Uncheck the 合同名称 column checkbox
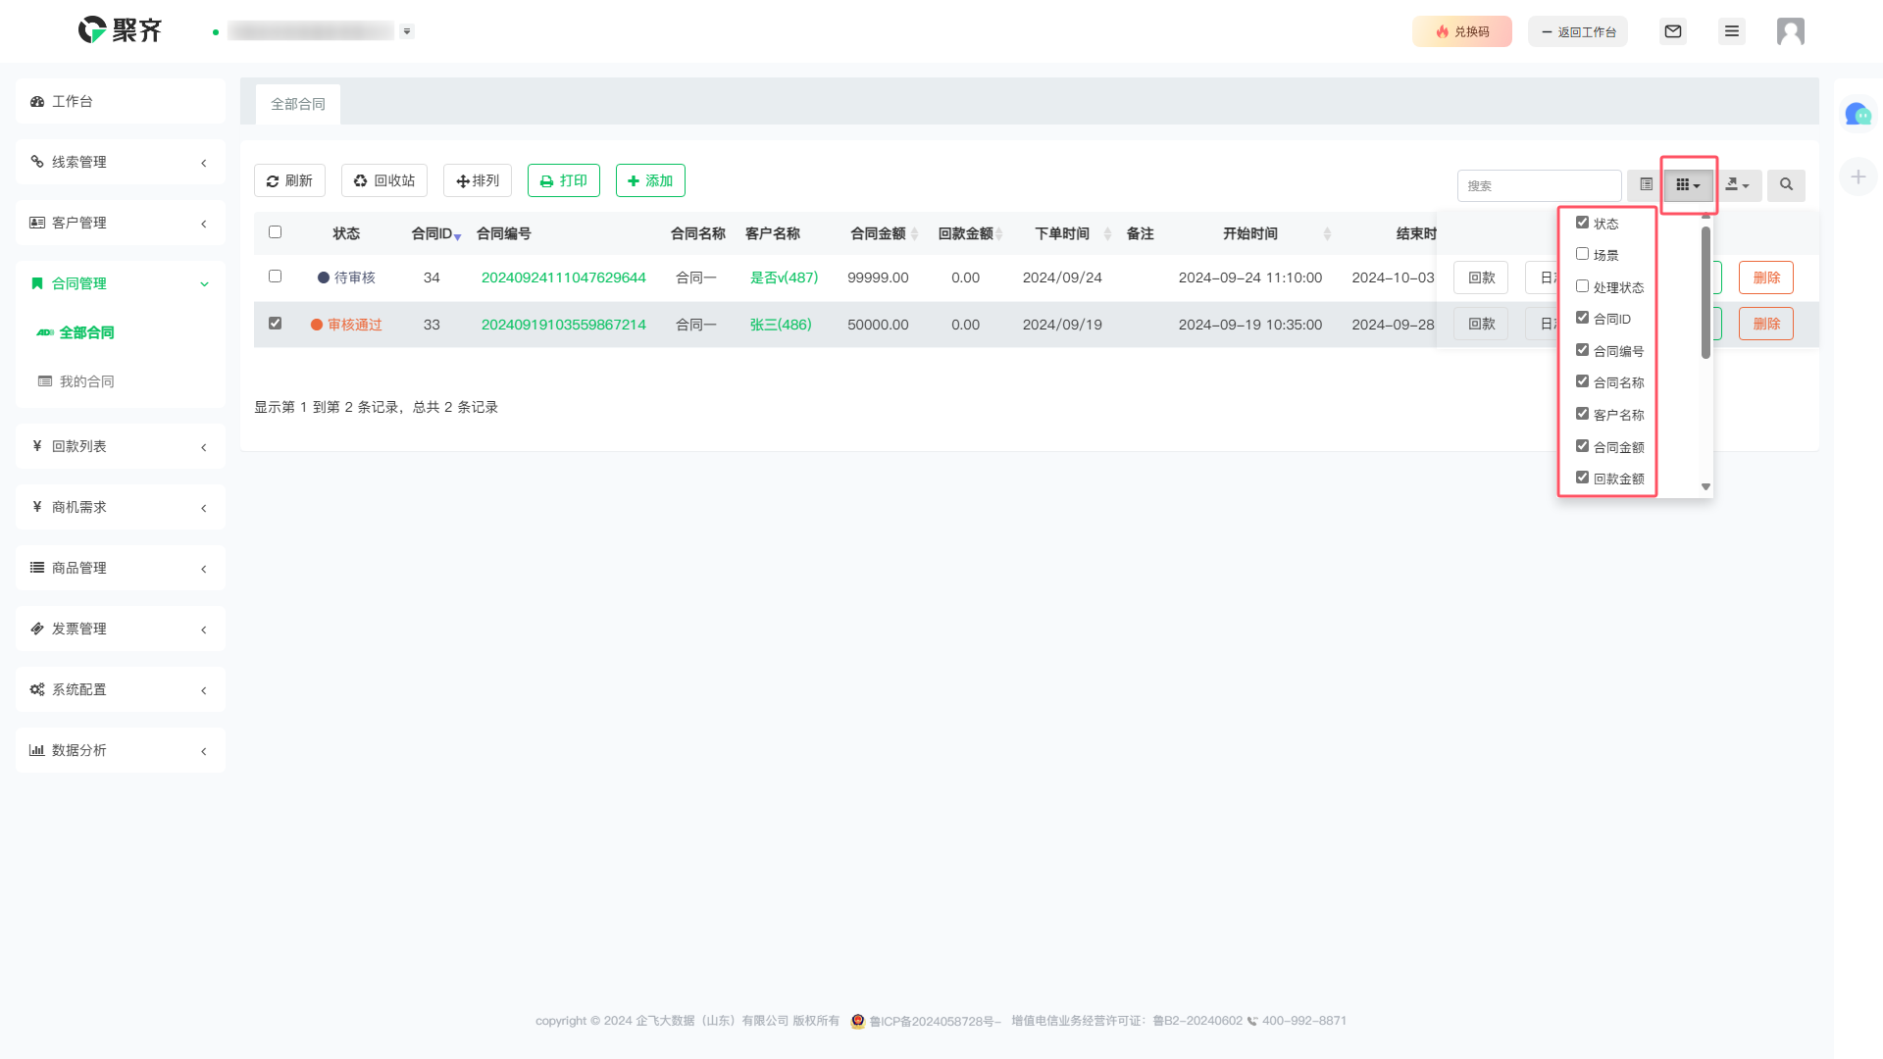Screen dimensions: 1883x1059 tap(1582, 381)
